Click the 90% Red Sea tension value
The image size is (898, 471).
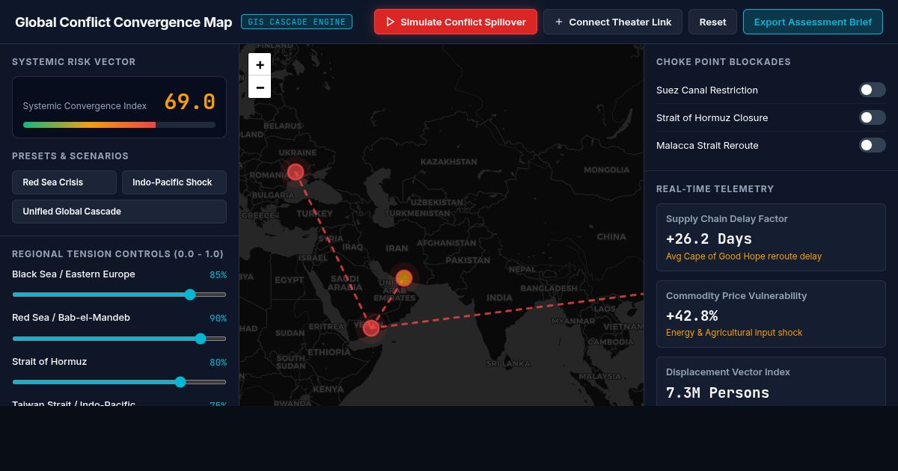coord(218,318)
